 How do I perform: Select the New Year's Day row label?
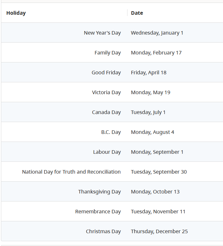click(102, 33)
